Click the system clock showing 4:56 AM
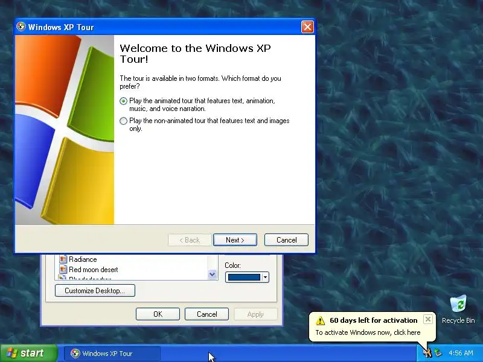The height and width of the screenshot is (362, 483). click(461, 353)
